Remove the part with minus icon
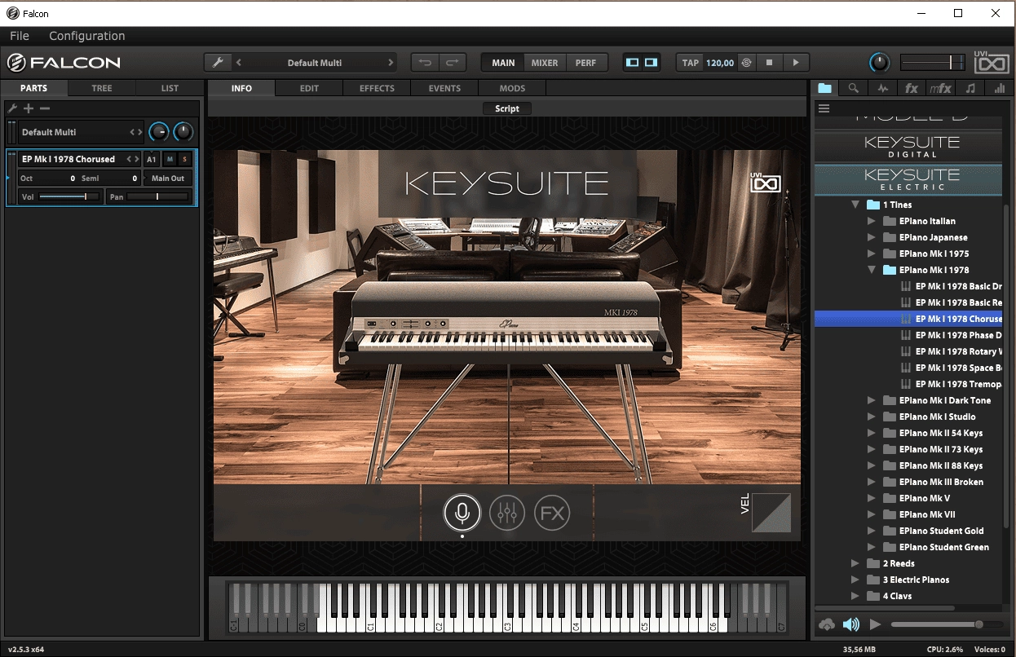The width and height of the screenshot is (1016, 657). coord(45,108)
